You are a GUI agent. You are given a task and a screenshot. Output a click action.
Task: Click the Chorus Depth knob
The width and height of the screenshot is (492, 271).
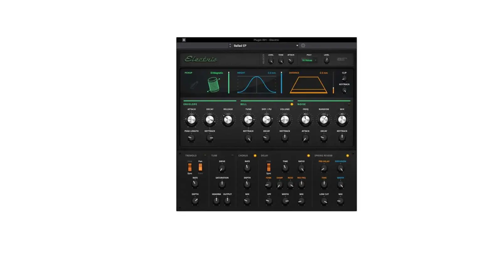[247, 184]
